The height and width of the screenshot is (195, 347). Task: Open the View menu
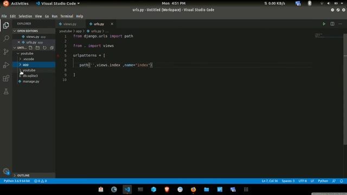(38, 16)
